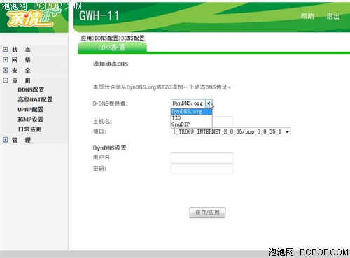
Task: Select the DDNS配置 tab
Action: [112, 48]
